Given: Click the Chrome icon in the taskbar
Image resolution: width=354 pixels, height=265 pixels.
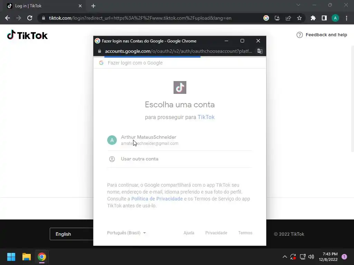Looking at the screenshot, I should click(42, 257).
